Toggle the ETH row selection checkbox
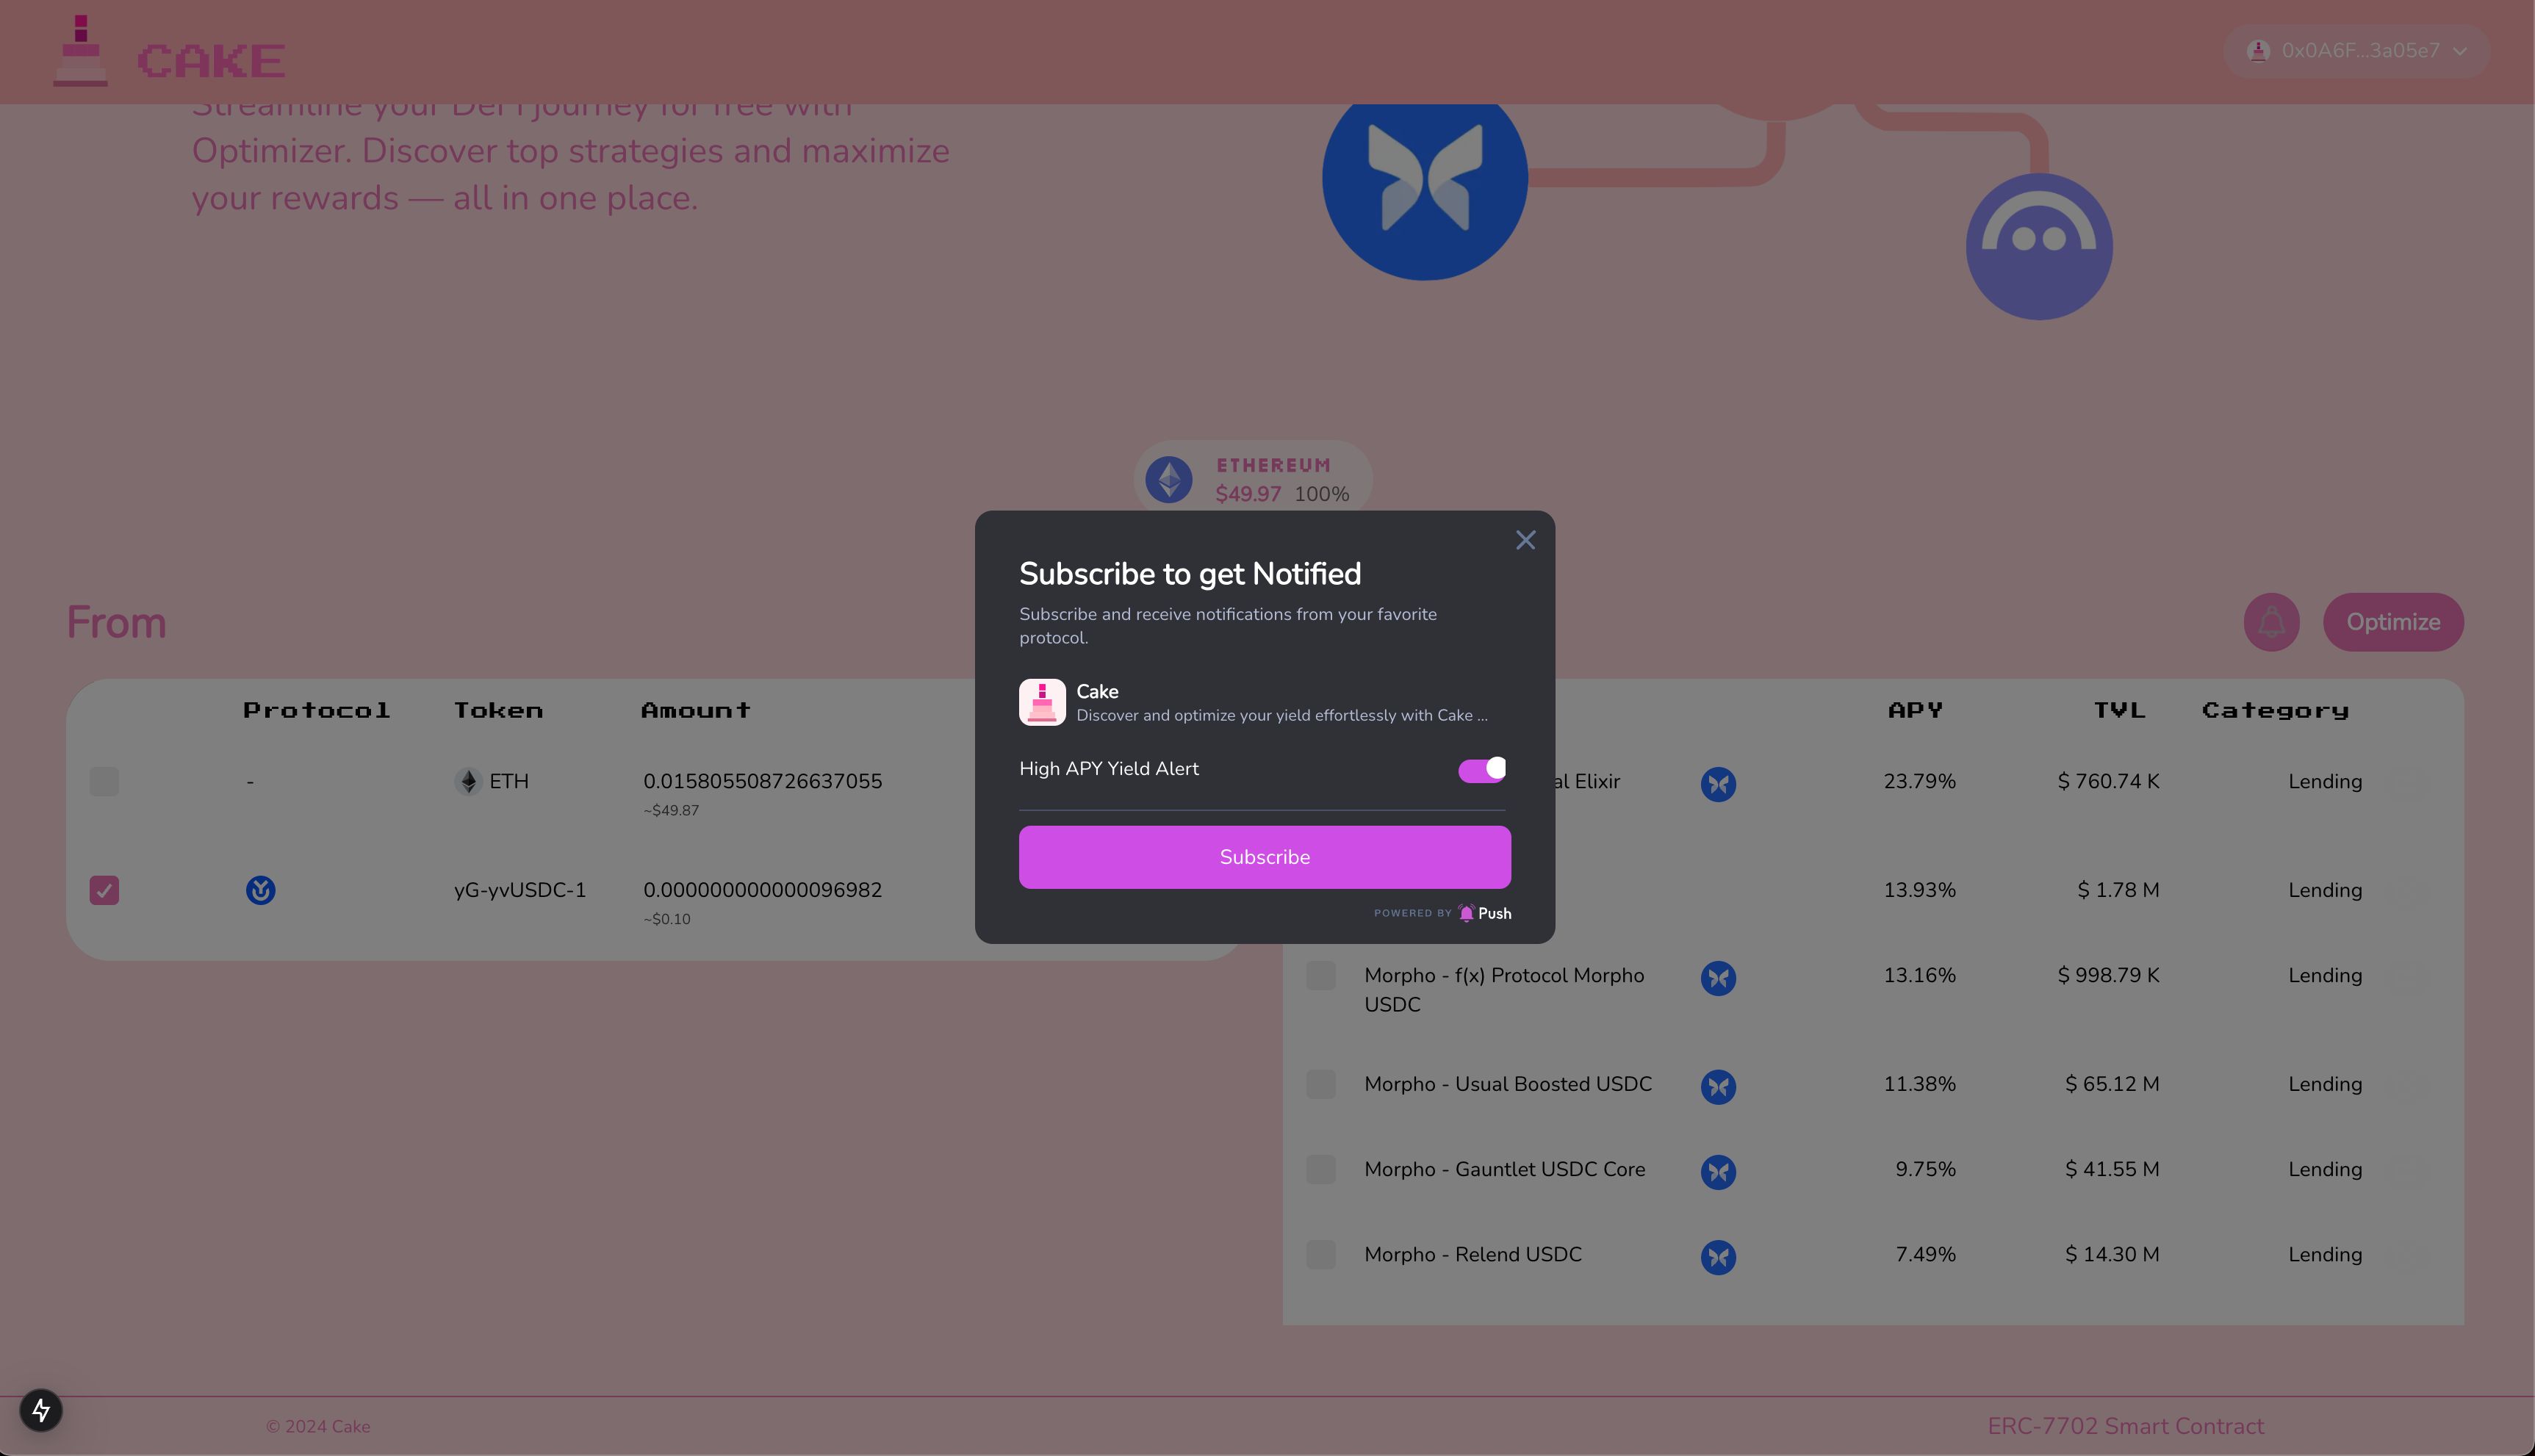Screen dimensions: 2535x1456 coord(104,782)
